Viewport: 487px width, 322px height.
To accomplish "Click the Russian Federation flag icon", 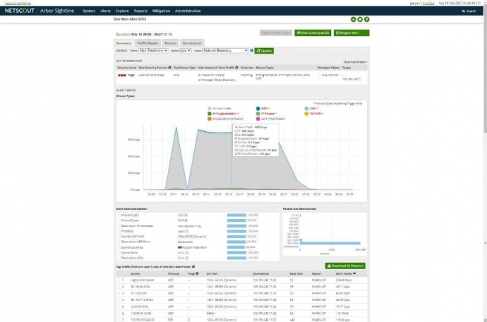I will pyautogui.click(x=179, y=247).
